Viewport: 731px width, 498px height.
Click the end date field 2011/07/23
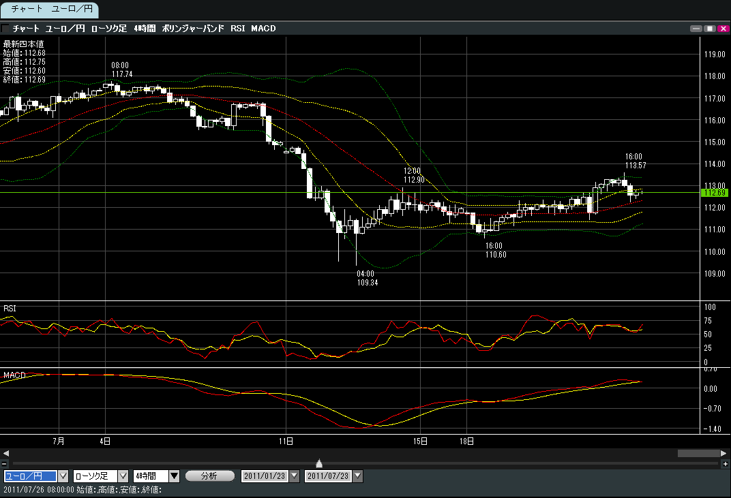328,476
